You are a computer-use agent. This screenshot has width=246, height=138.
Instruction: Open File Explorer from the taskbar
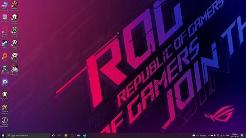pyautogui.click(x=66, y=135)
